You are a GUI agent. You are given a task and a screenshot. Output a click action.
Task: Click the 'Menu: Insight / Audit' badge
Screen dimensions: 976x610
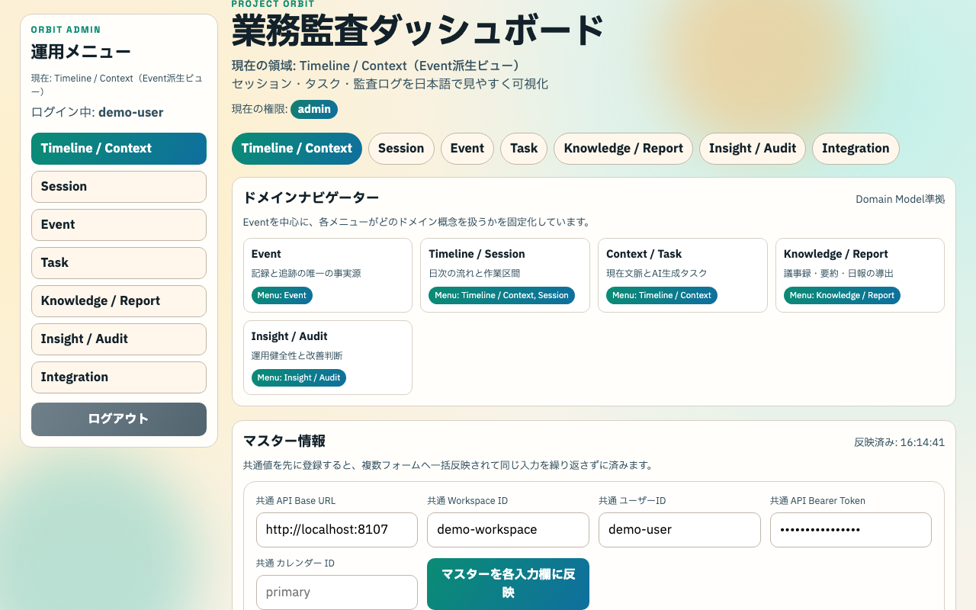coord(299,377)
